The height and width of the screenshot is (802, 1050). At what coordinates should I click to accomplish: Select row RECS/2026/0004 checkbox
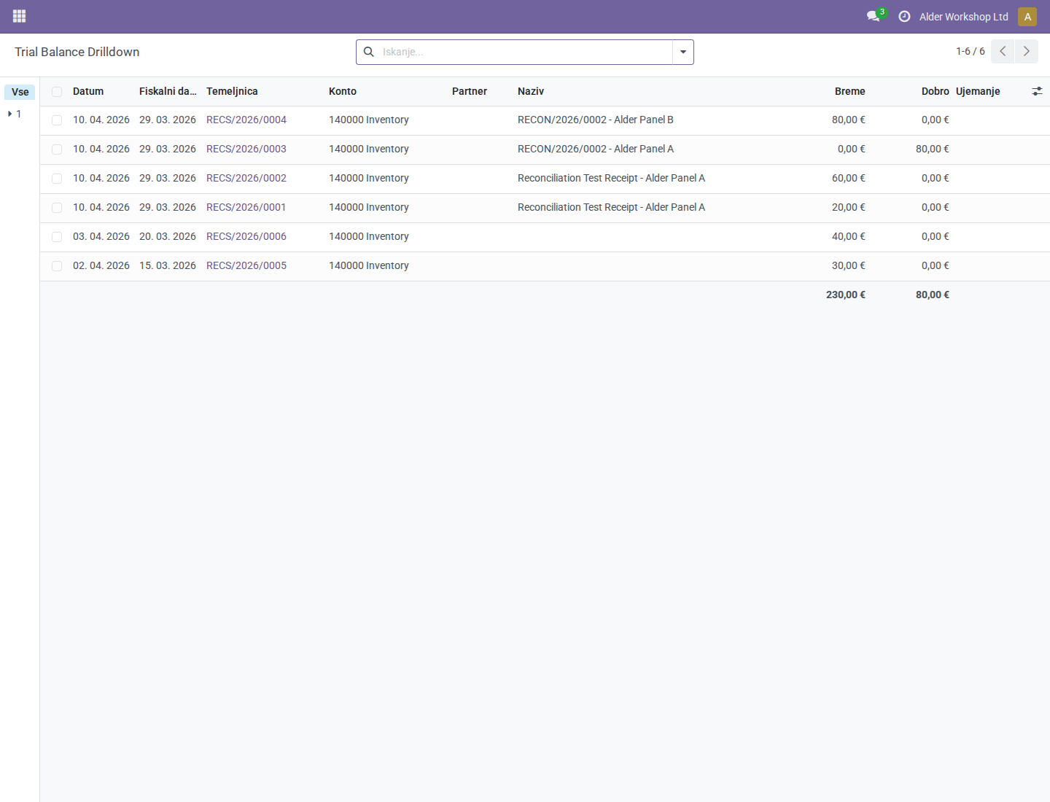pyautogui.click(x=57, y=120)
